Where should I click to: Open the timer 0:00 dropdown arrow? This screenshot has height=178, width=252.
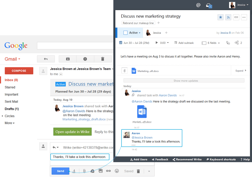(x=168, y=43)
